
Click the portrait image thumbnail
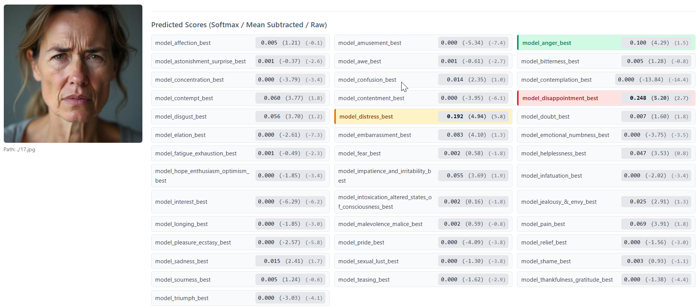pyautogui.click(x=73, y=74)
